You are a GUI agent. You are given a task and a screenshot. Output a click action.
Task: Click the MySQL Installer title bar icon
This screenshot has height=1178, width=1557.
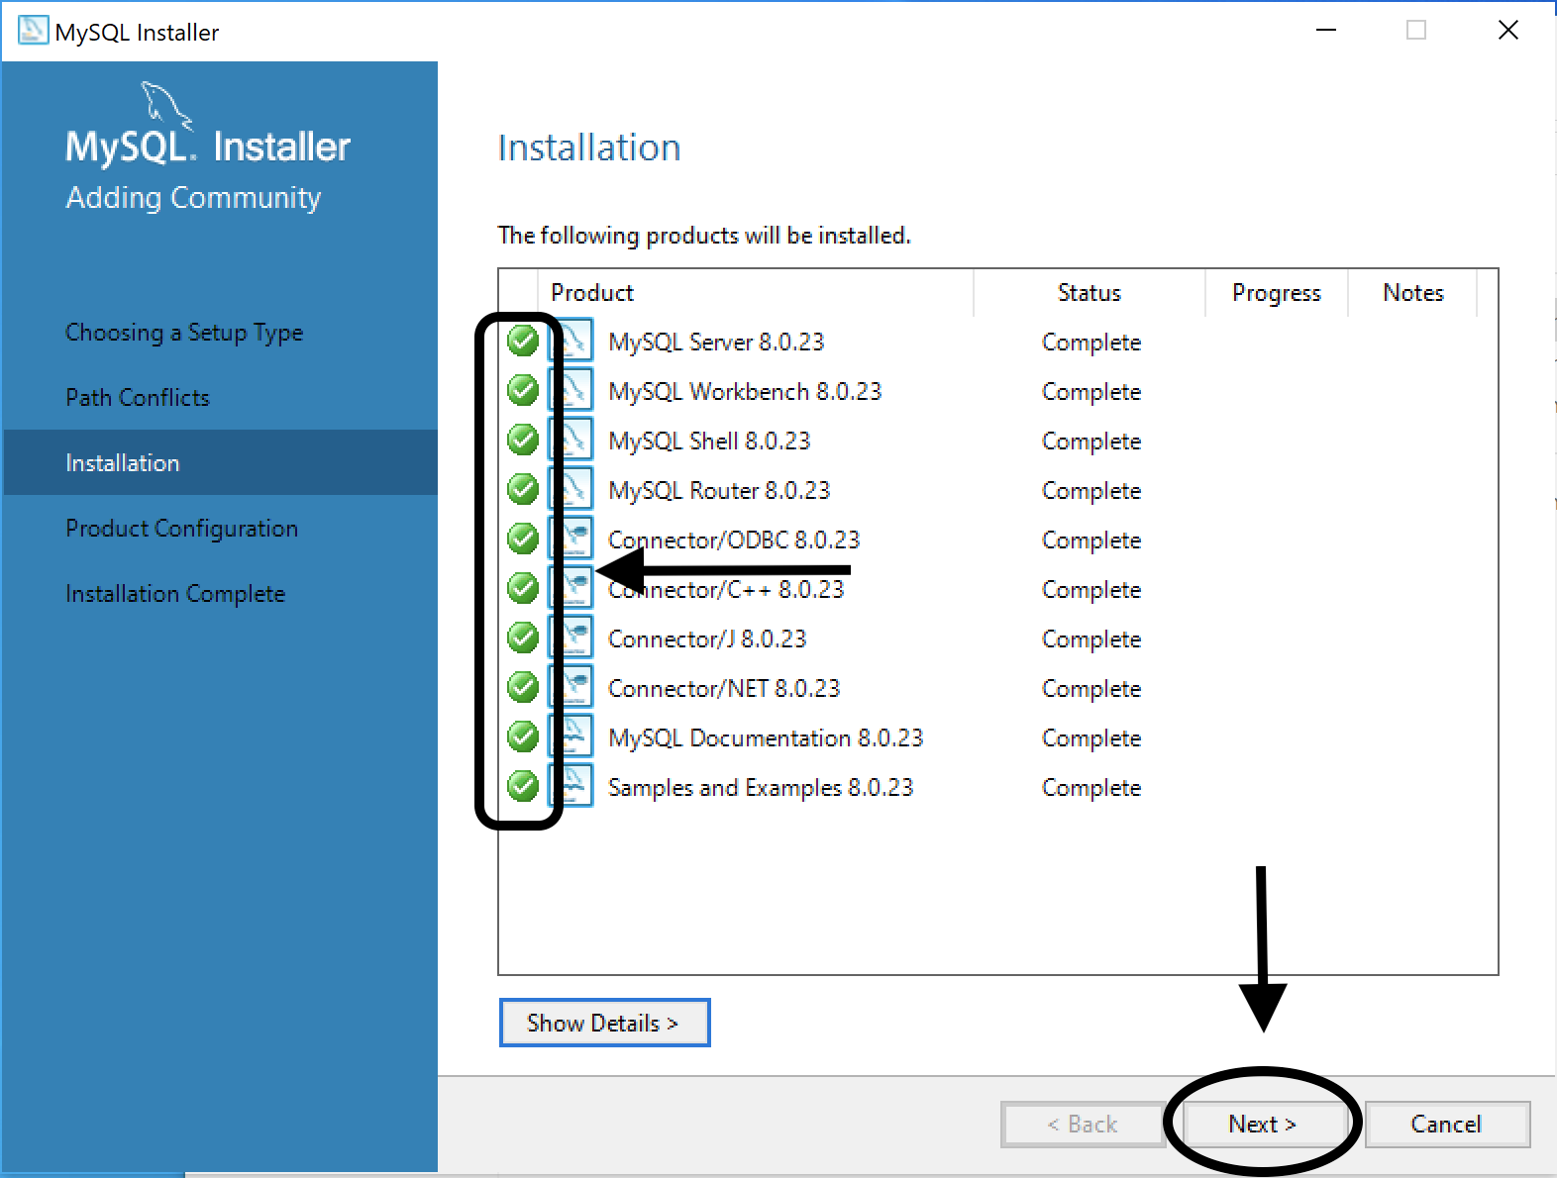coord(33,31)
